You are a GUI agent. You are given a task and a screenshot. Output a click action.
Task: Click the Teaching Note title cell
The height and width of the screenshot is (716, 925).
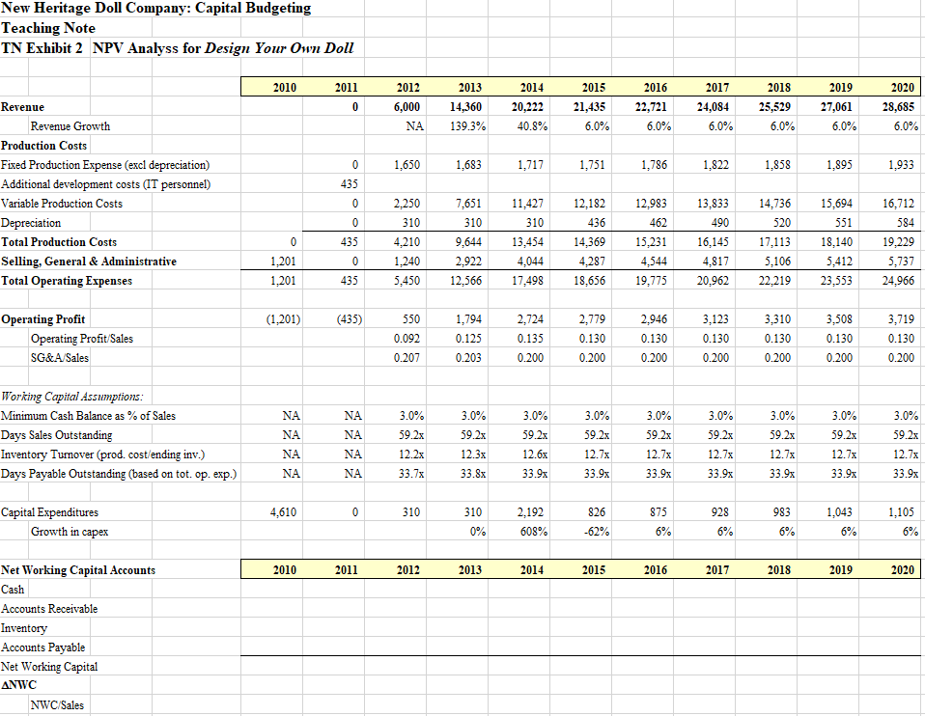pyautogui.click(x=43, y=28)
